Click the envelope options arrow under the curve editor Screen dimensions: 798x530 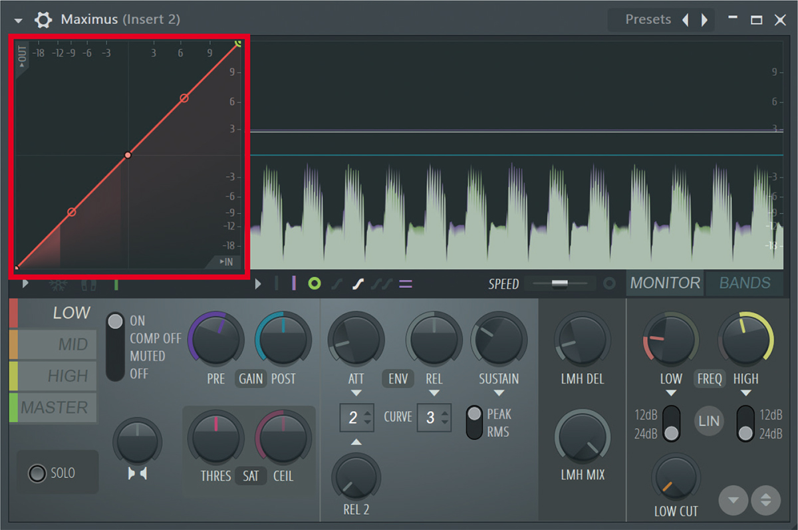(25, 284)
